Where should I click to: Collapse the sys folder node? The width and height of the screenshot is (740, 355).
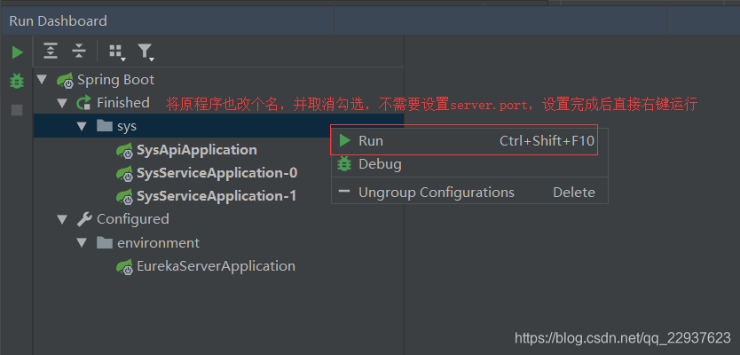point(83,126)
